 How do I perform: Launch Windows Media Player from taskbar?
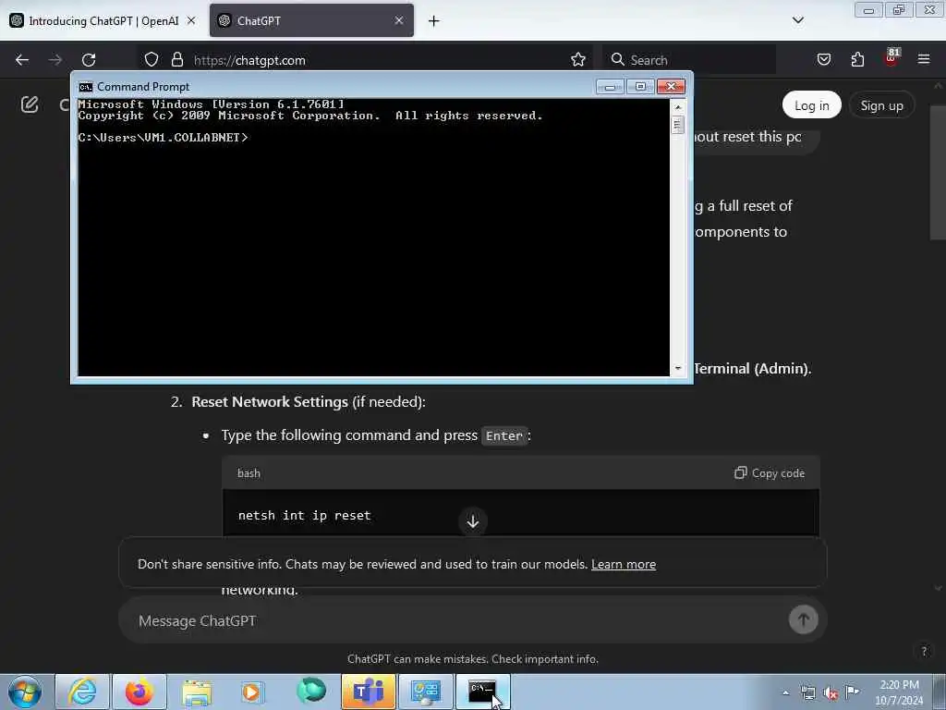[x=253, y=692]
